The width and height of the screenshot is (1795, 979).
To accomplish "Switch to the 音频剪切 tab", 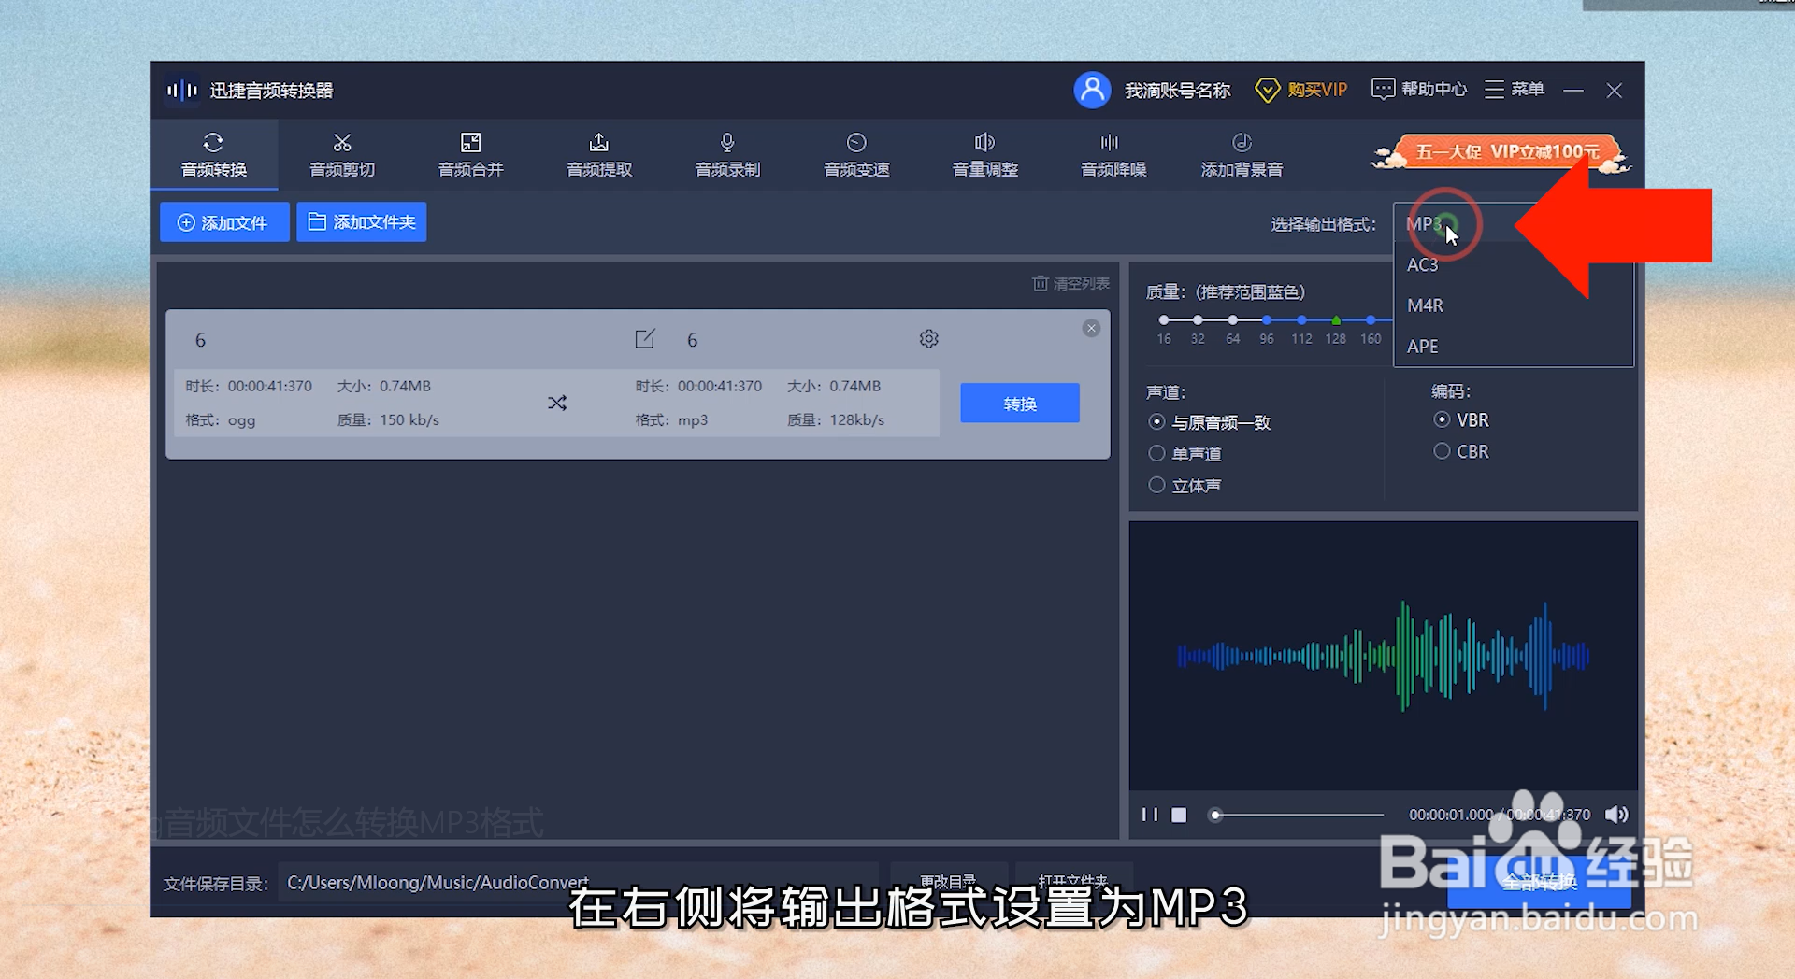I will [x=342, y=155].
